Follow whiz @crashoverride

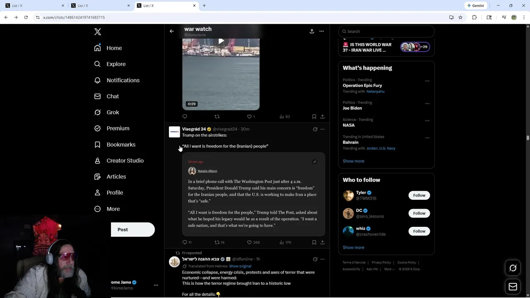[x=419, y=231]
